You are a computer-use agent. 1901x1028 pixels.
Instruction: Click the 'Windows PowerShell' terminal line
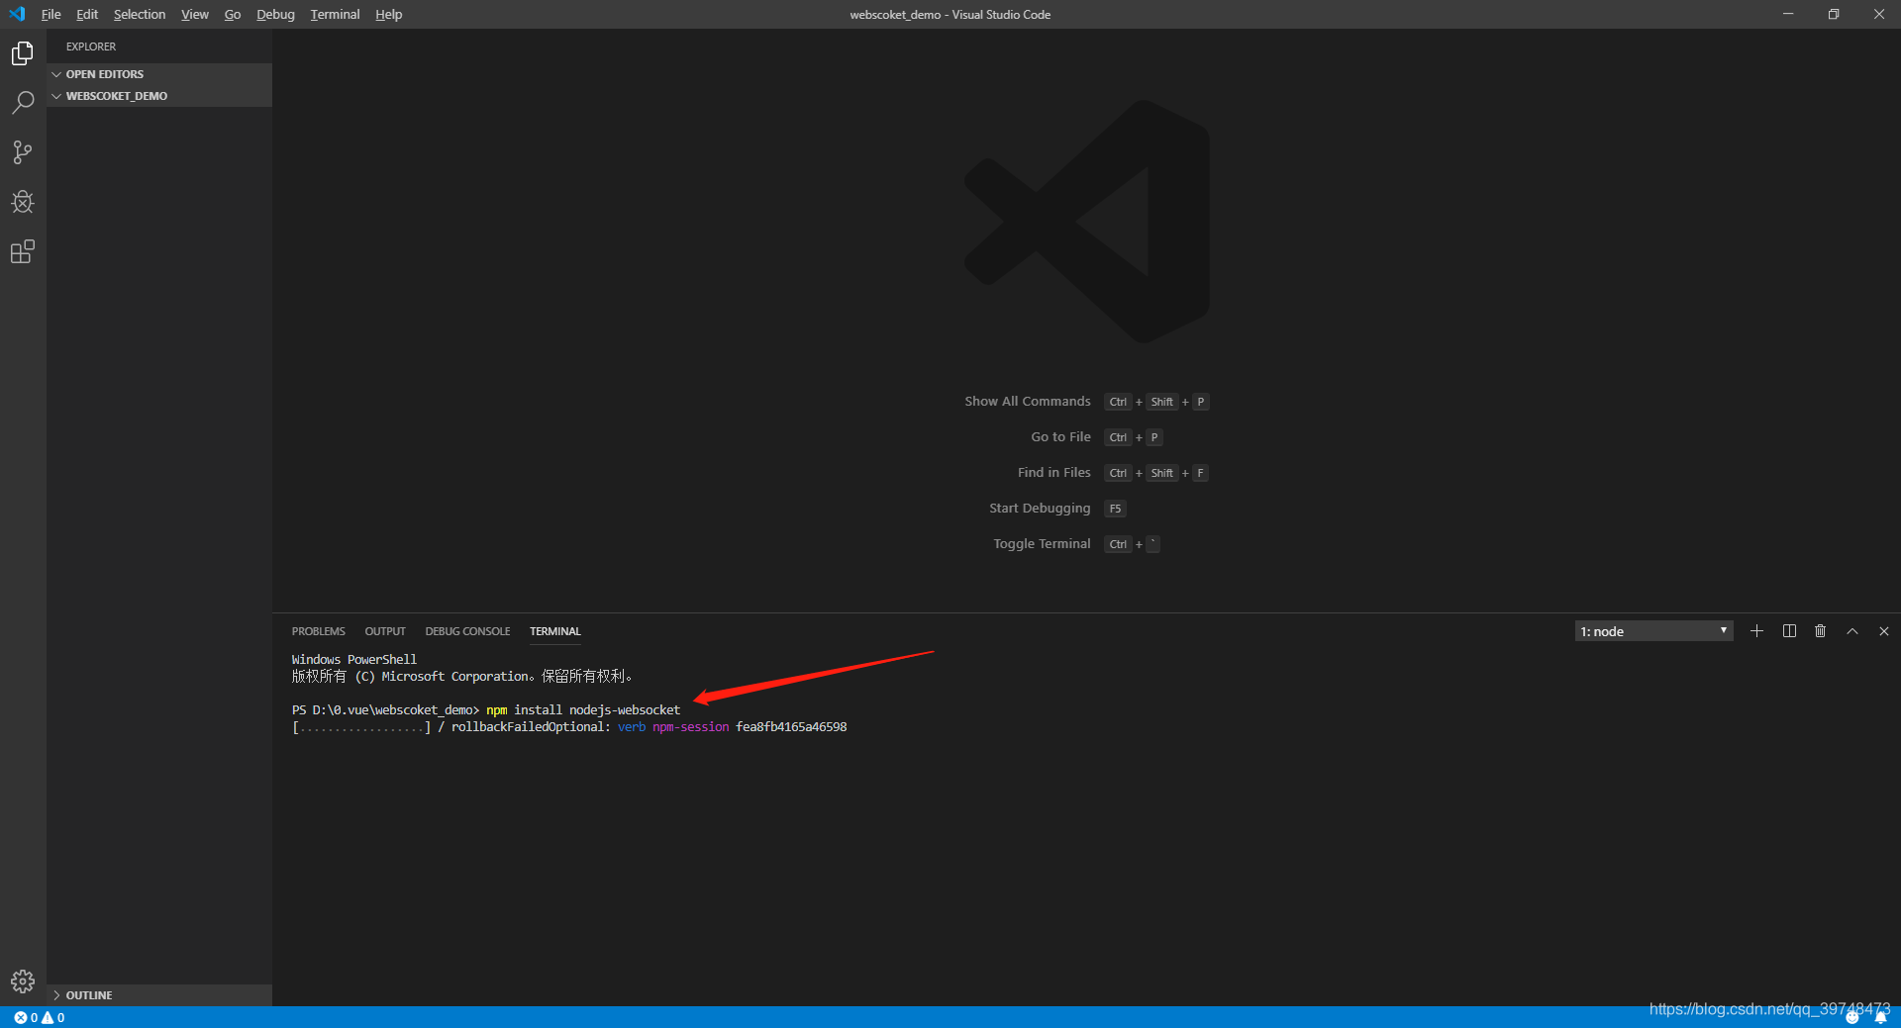tap(354, 660)
